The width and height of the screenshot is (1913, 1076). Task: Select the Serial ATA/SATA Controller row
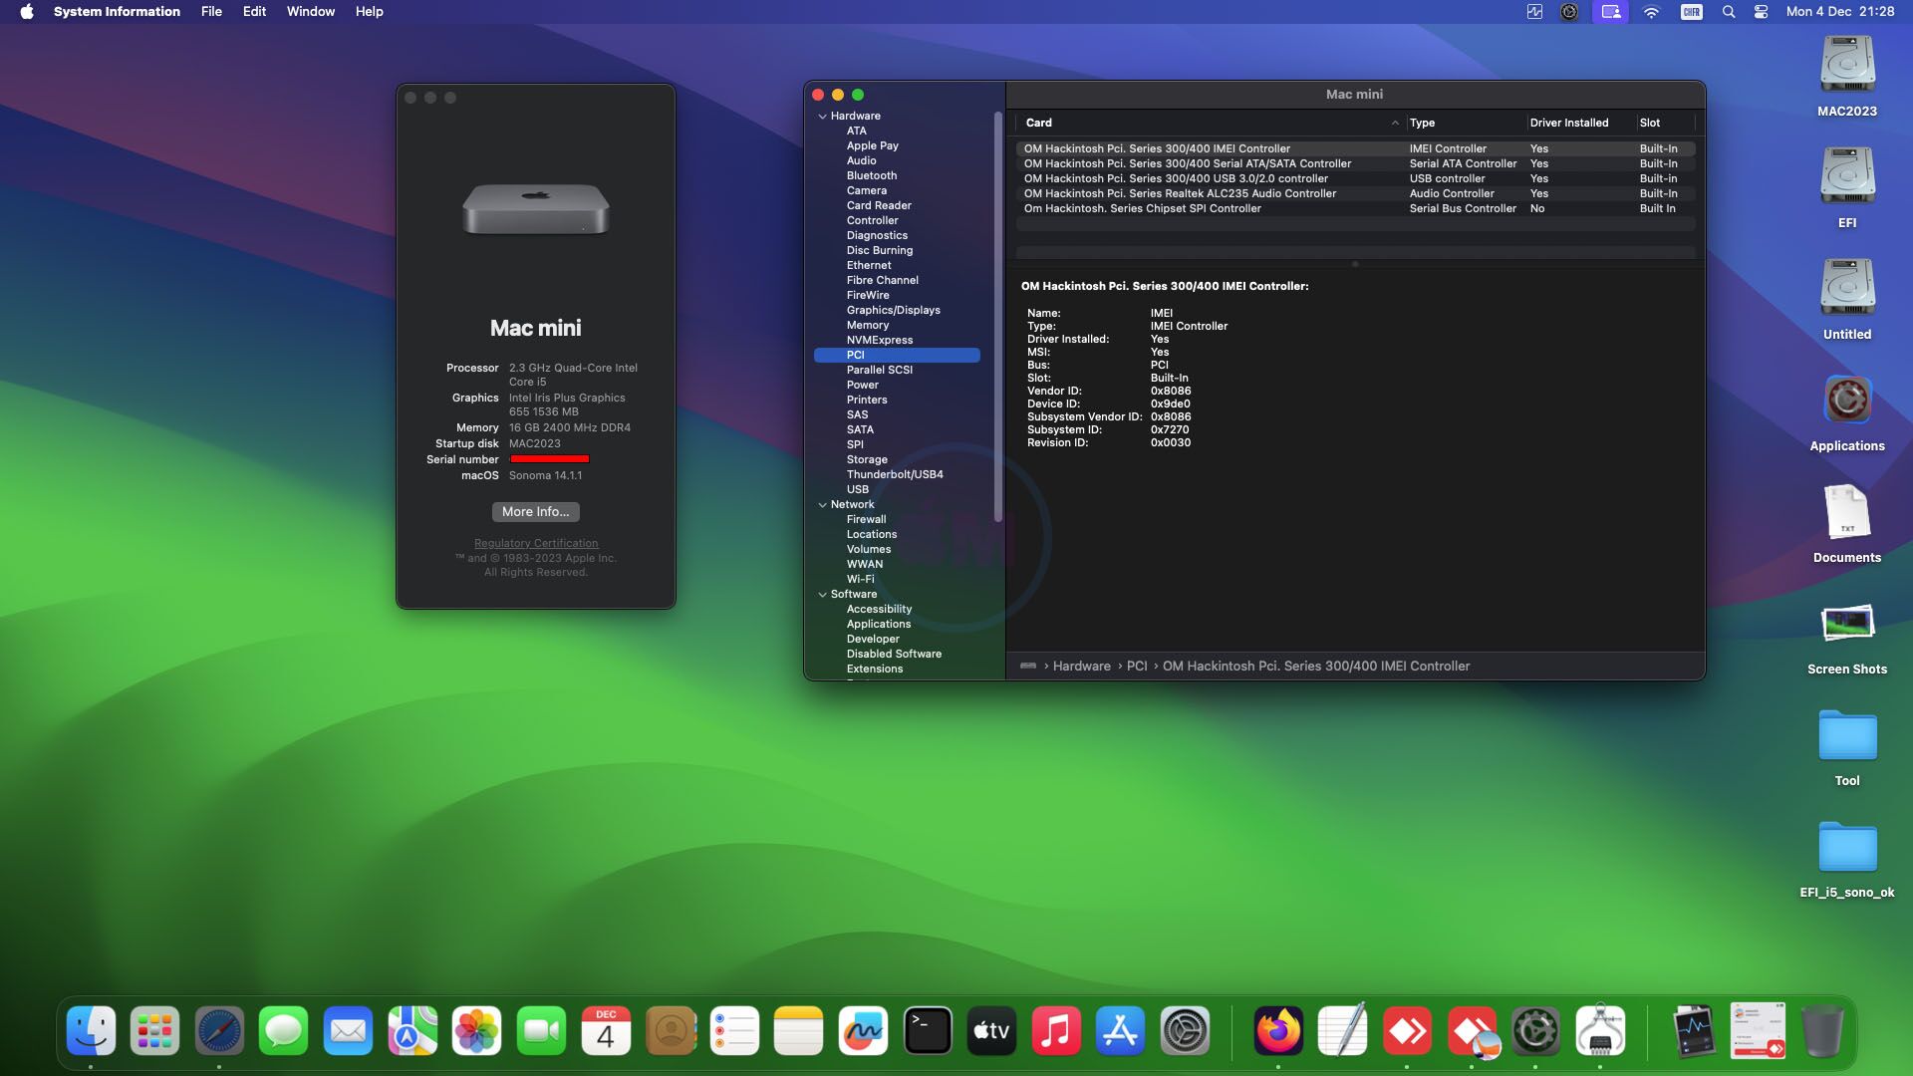[x=1355, y=164]
